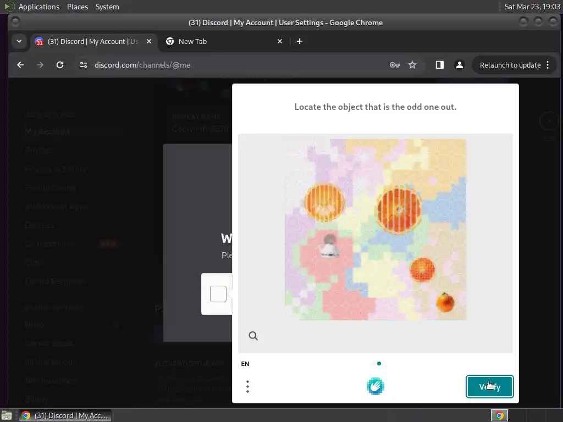Click the browser forward arrow
563x422 pixels.
(x=40, y=65)
